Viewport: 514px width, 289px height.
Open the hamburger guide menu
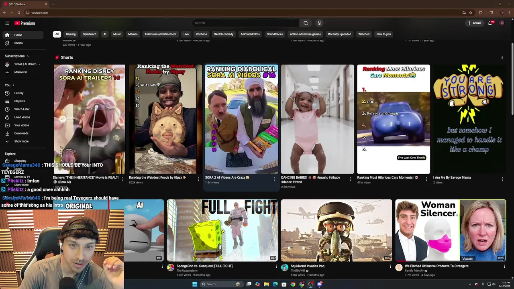[x=7, y=23]
